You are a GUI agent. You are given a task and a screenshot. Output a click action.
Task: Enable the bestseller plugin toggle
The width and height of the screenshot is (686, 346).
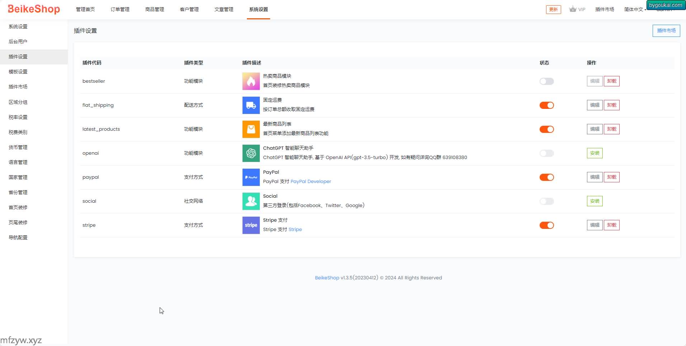tap(546, 81)
